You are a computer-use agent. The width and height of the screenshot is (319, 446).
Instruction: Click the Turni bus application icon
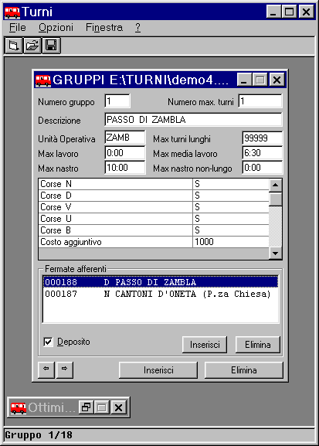point(12,12)
